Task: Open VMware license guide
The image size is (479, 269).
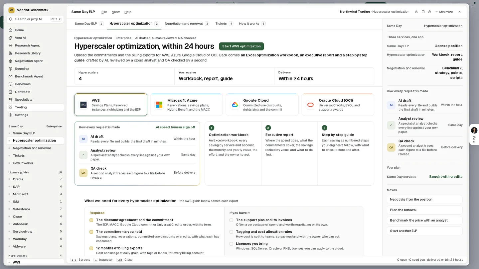Action: click(x=35, y=246)
